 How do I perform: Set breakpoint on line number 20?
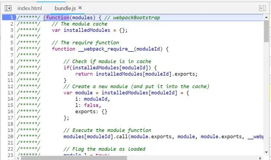(x=10, y=136)
